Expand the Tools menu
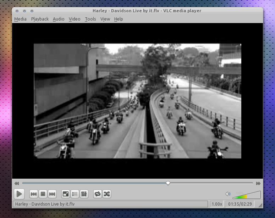275x218 pixels. (90, 19)
